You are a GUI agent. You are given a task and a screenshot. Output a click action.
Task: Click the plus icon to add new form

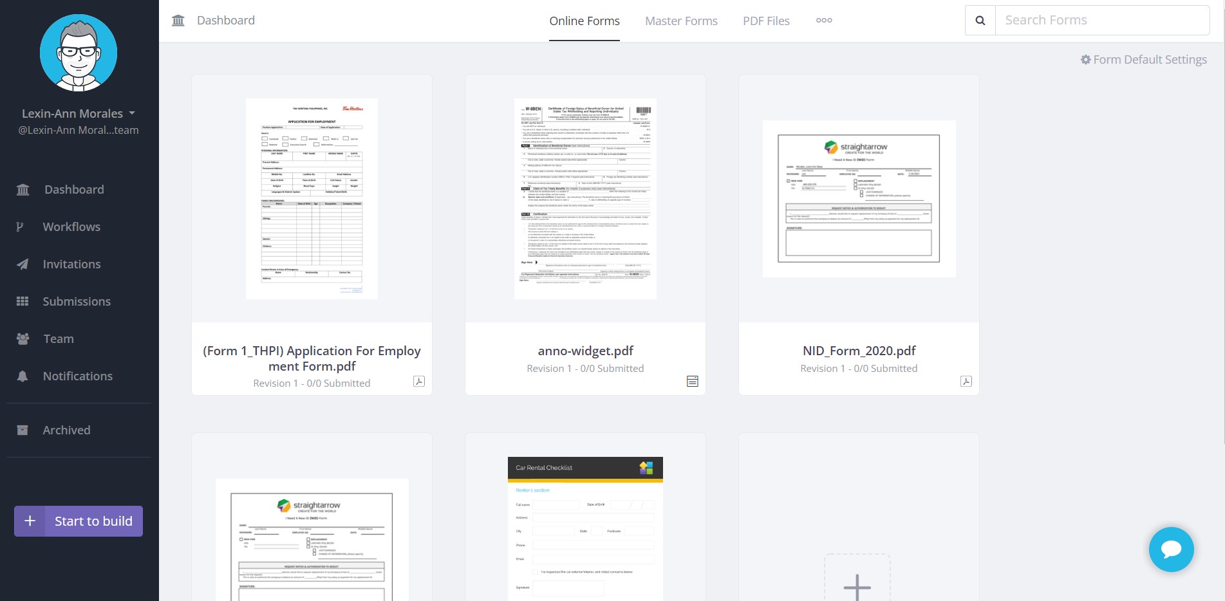point(857,586)
